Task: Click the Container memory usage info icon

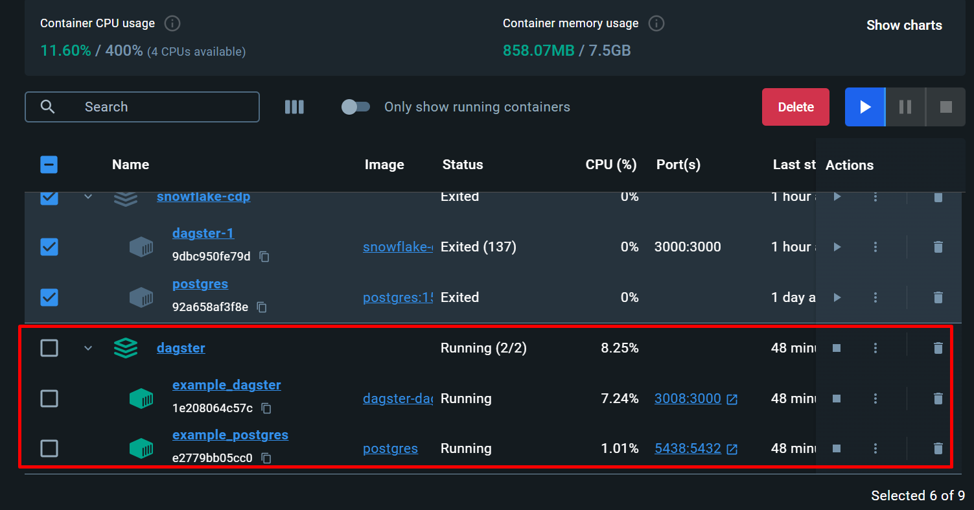Action: tap(656, 23)
